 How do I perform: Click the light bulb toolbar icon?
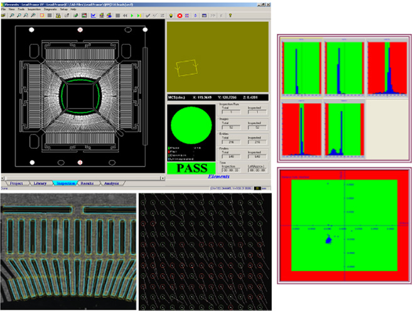pyautogui.click(x=171, y=16)
